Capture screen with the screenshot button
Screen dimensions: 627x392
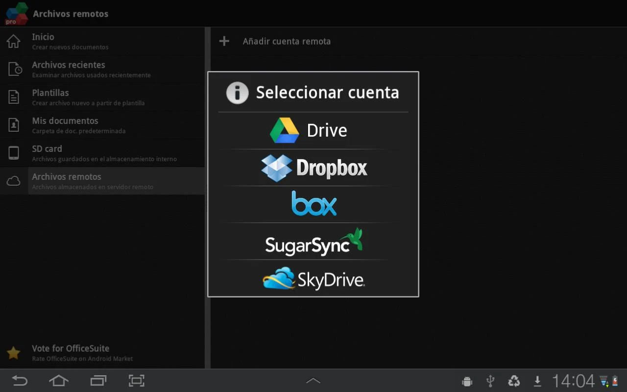click(x=137, y=381)
